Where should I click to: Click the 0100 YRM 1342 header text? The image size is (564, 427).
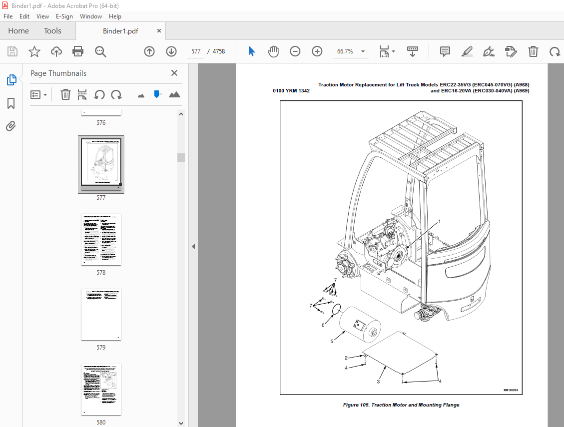pyautogui.click(x=291, y=91)
